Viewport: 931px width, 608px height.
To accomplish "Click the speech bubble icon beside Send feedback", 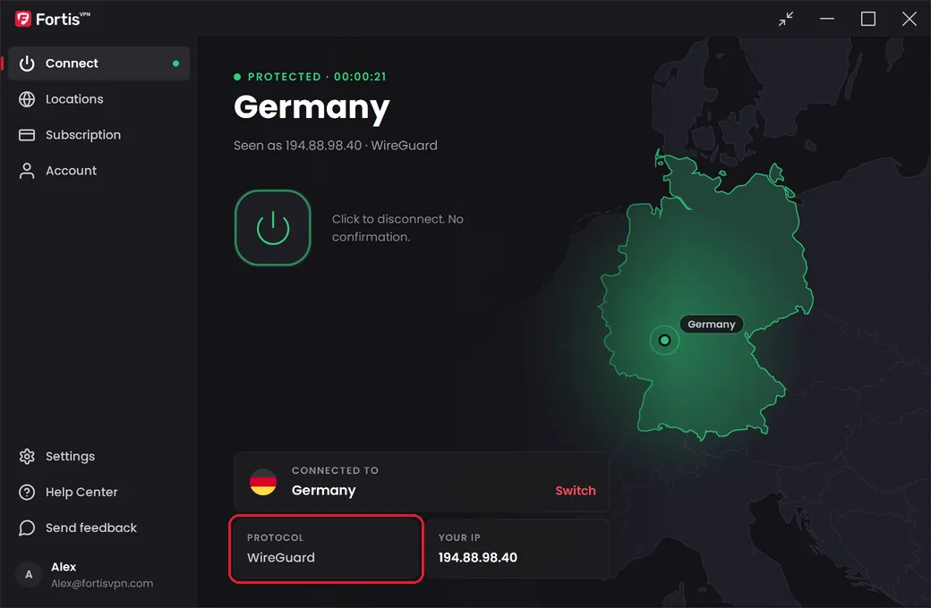I will click(27, 528).
